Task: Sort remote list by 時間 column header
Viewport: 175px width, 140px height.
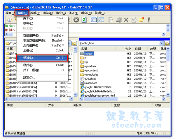Action: pyautogui.click(x=153, y=49)
